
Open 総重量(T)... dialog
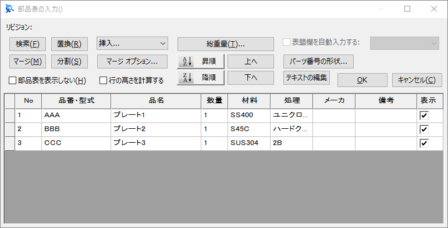point(226,44)
